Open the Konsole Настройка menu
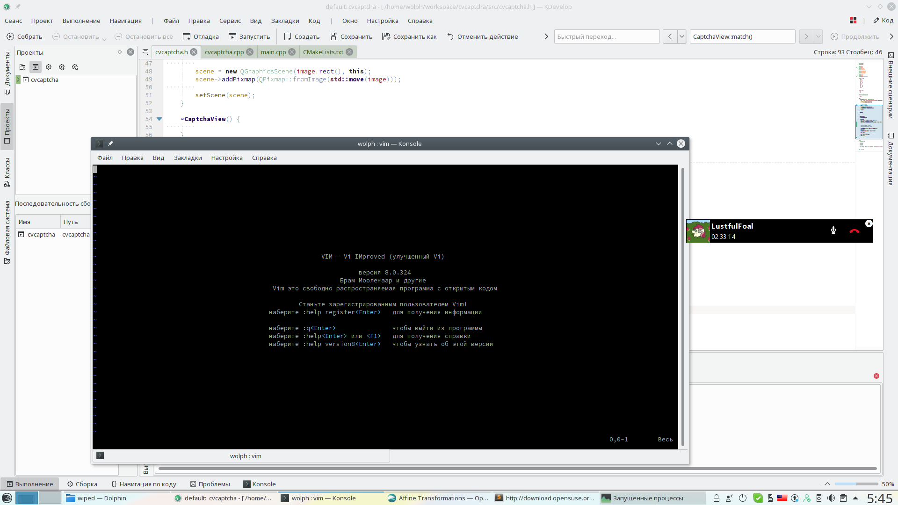This screenshot has height=505, width=898. 227,158
